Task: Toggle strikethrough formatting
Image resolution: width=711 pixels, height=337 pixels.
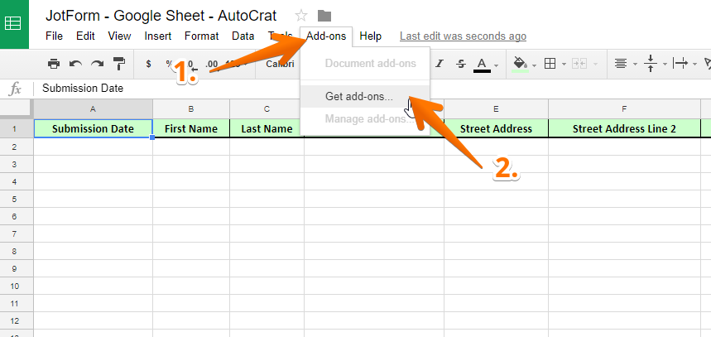Action: [x=461, y=64]
